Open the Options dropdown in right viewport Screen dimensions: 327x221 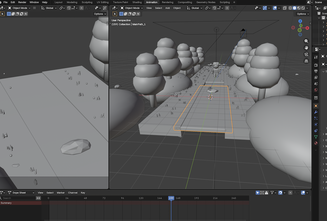[x=303, y=14]
